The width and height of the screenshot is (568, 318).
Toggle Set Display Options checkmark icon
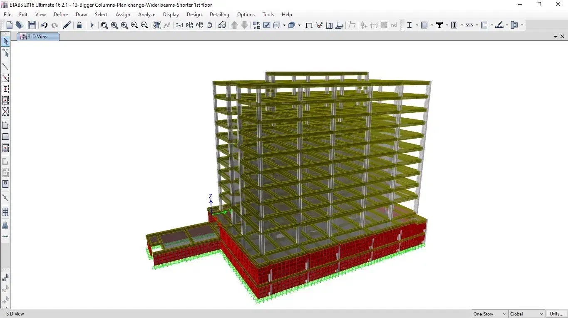267,25
